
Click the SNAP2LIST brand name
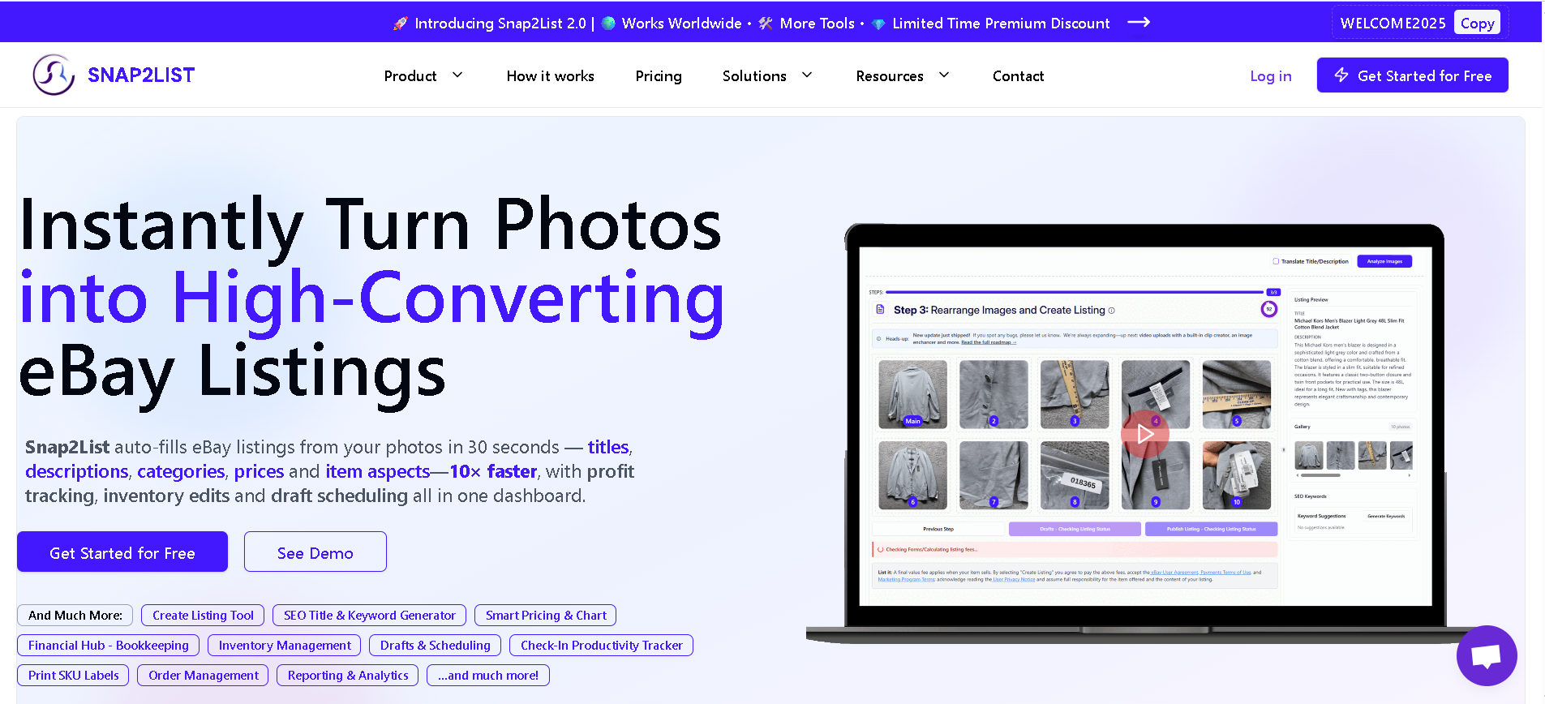(141, 75)
